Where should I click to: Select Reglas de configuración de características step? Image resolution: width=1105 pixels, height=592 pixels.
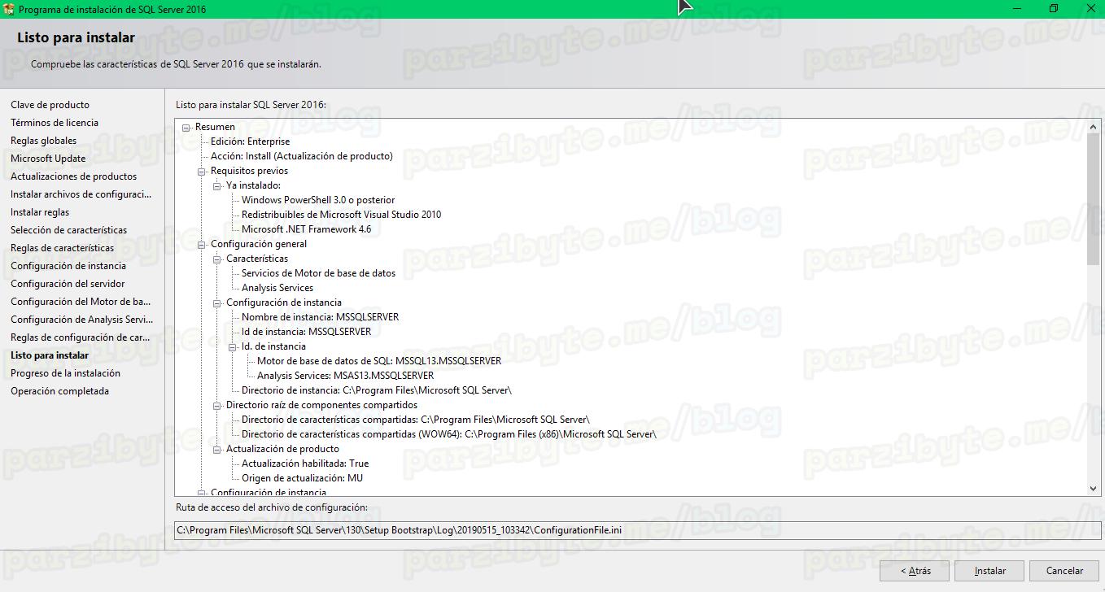tap(80, 337)
